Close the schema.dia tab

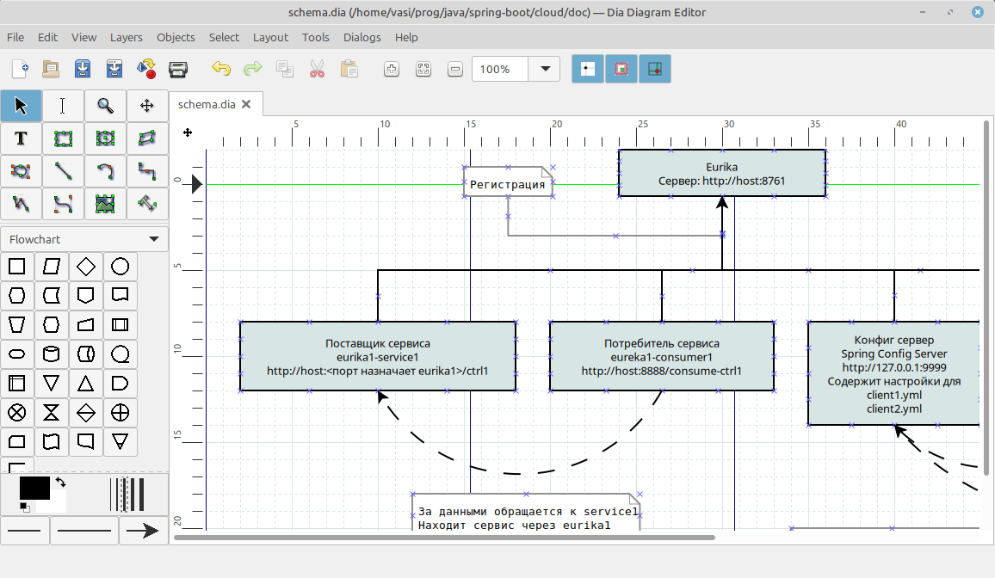tap(246, 104)
